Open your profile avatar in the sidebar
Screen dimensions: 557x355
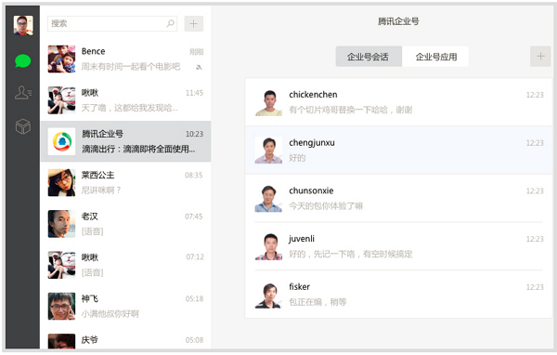coord(23,25)
